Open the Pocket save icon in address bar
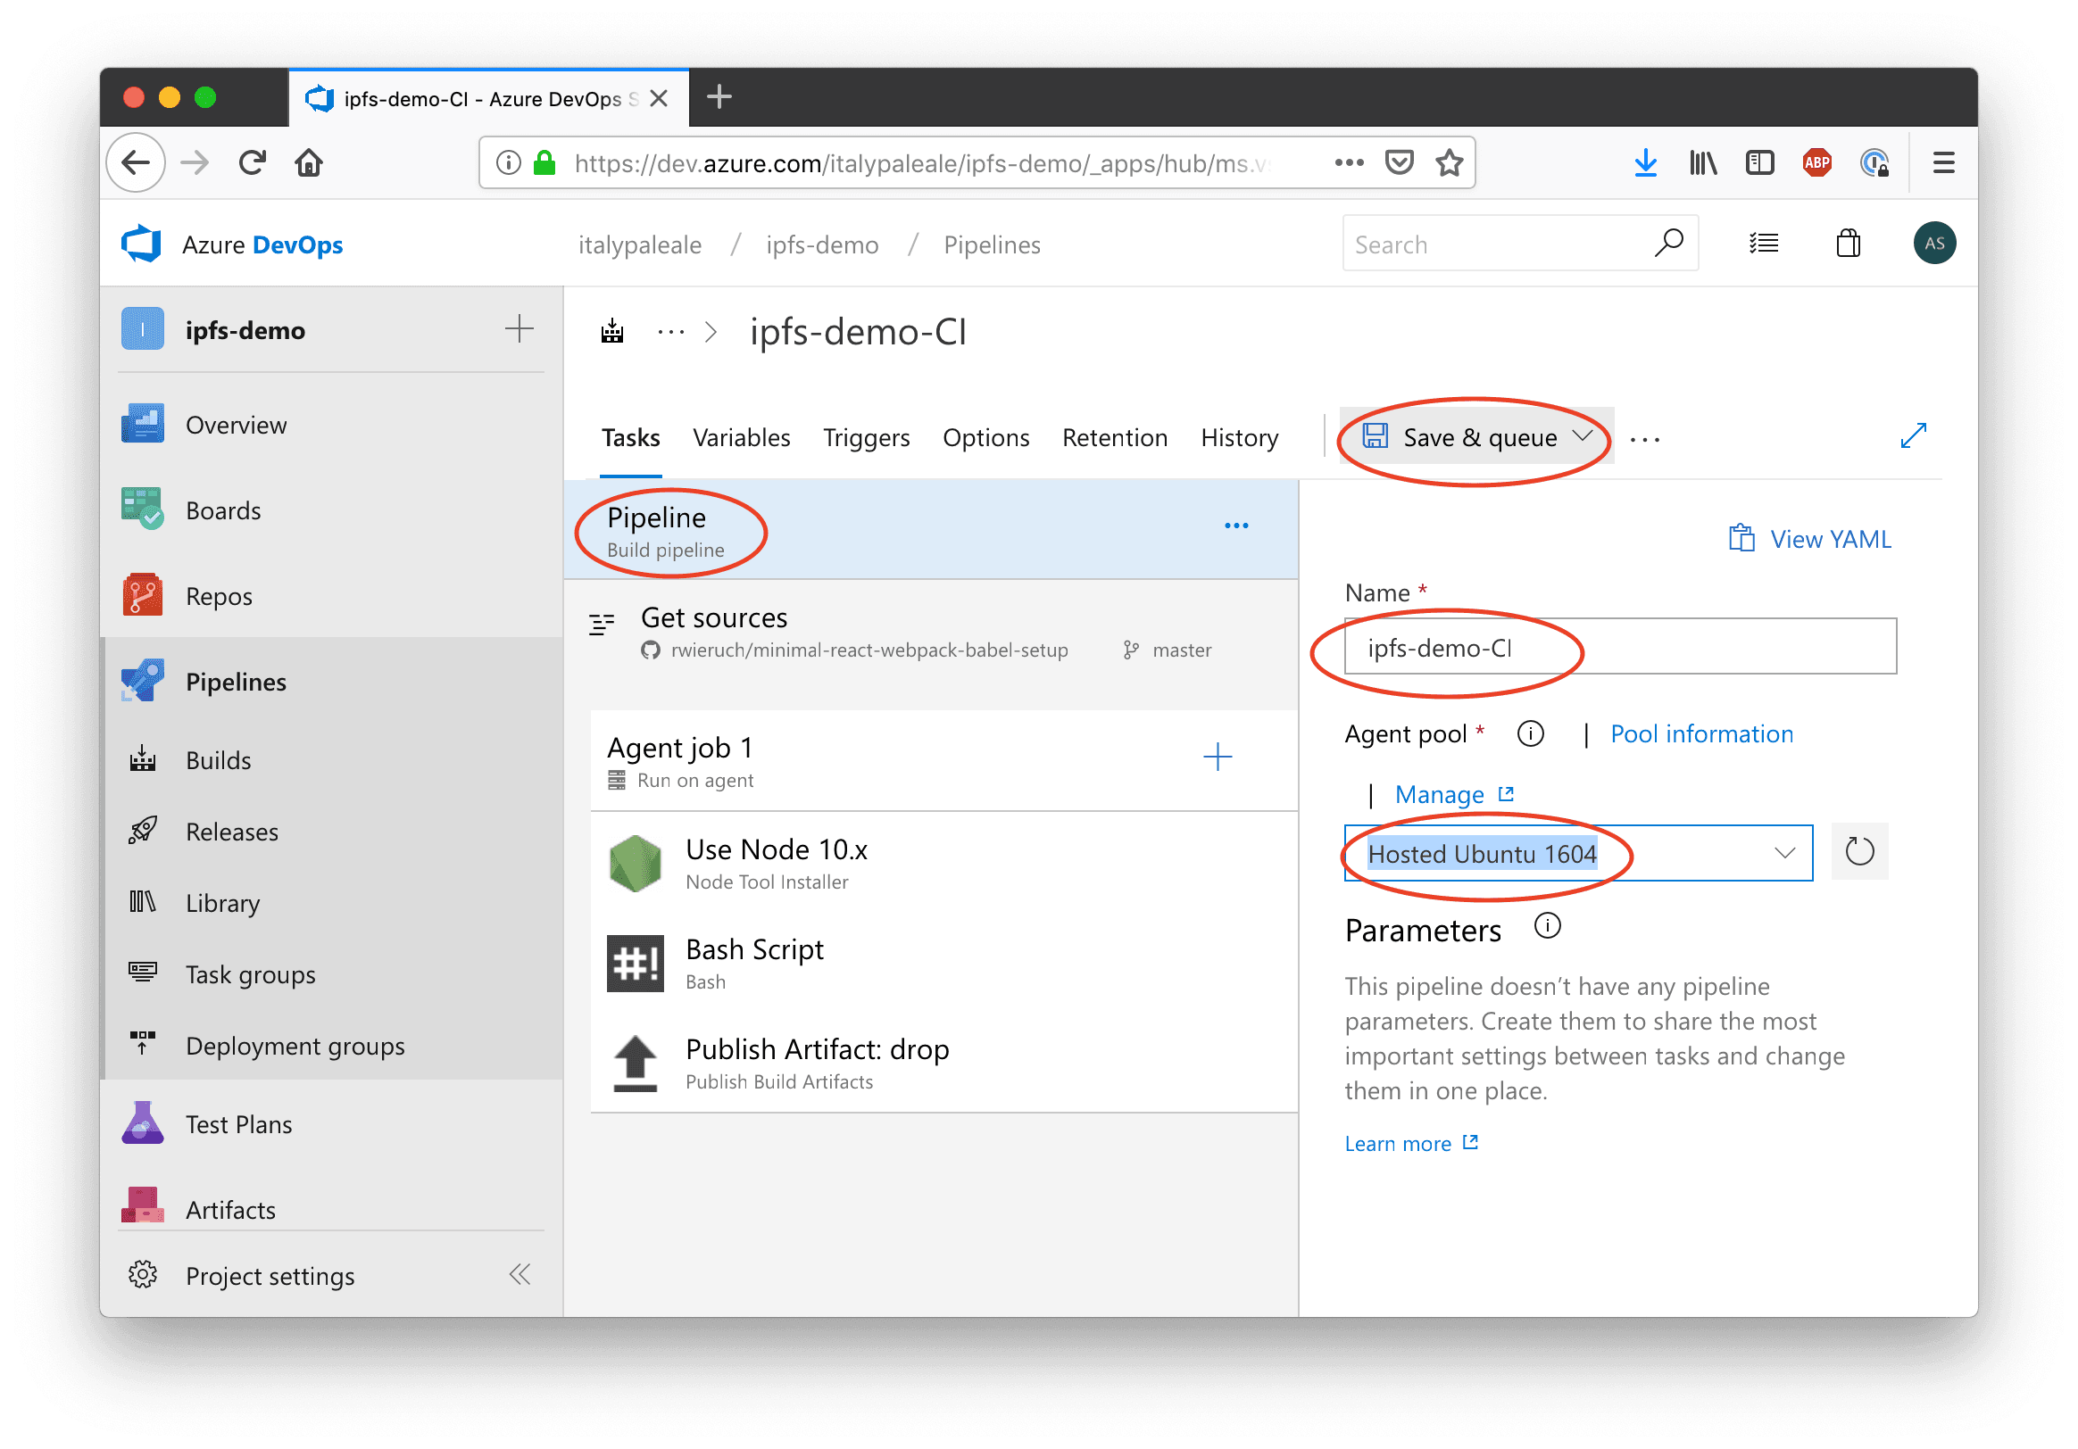Viewport: 2078px width, 1449px height. point(1399,162)
